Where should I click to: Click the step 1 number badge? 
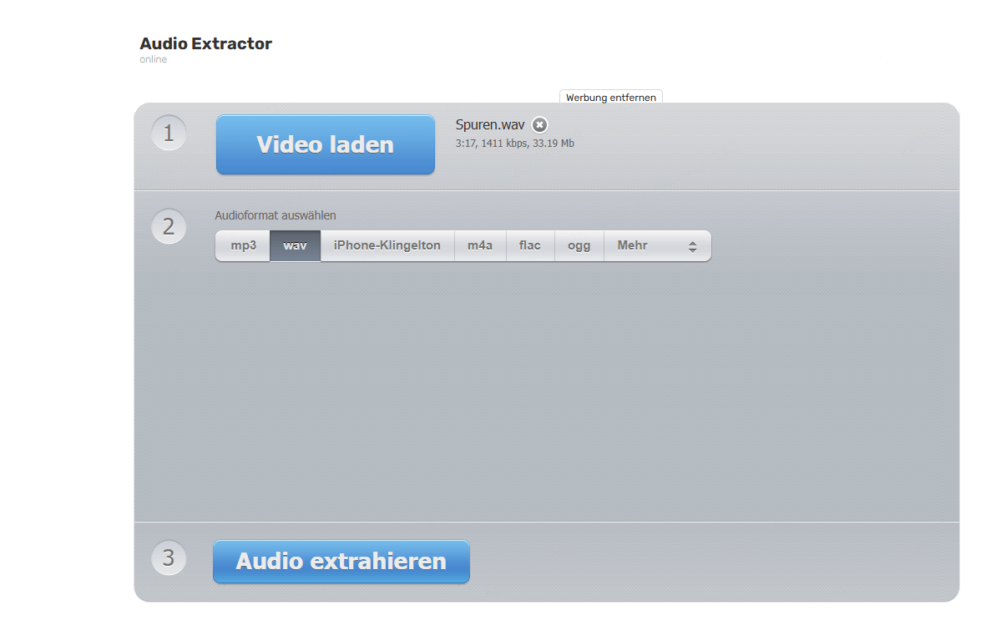coord(169,134)
